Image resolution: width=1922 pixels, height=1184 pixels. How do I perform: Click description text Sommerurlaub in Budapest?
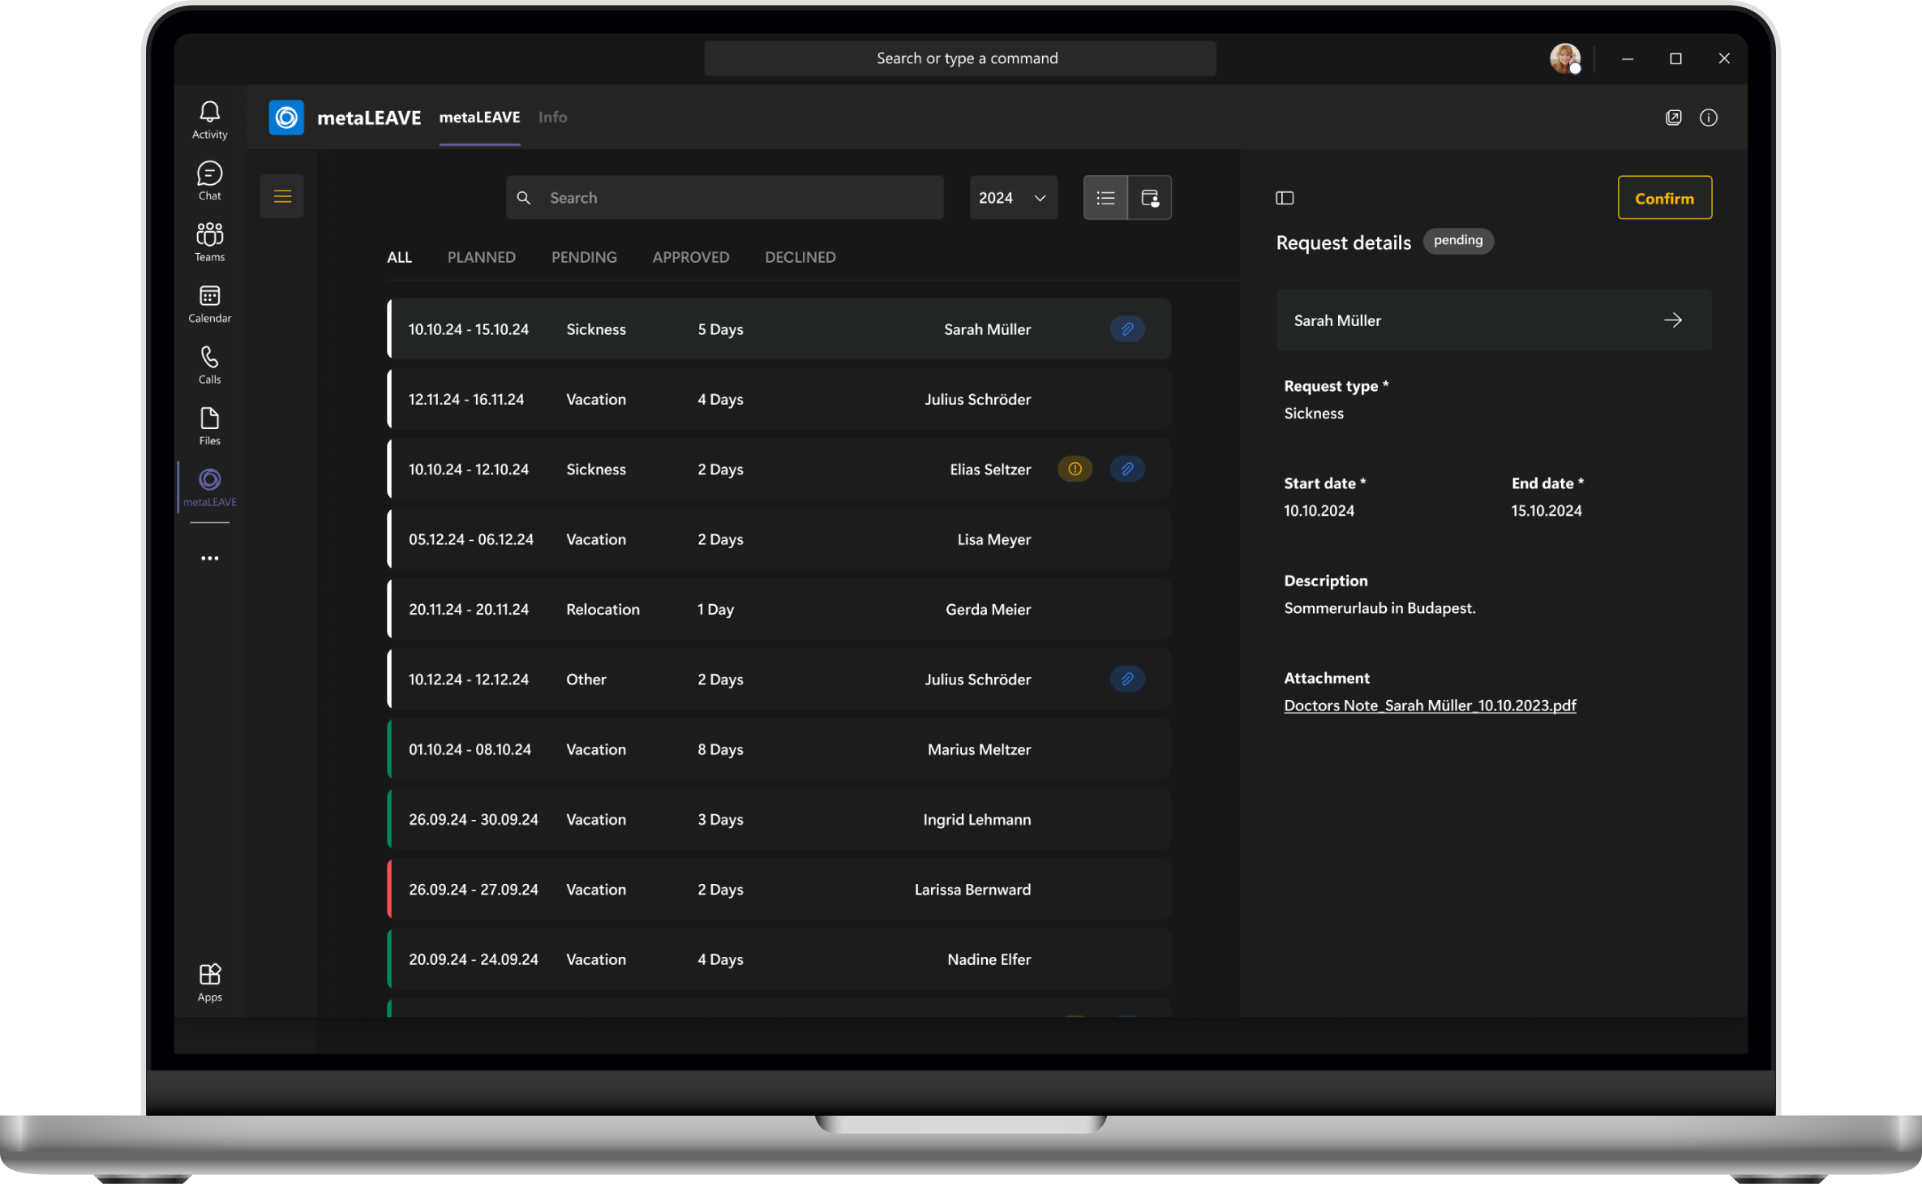(1379, 608)
